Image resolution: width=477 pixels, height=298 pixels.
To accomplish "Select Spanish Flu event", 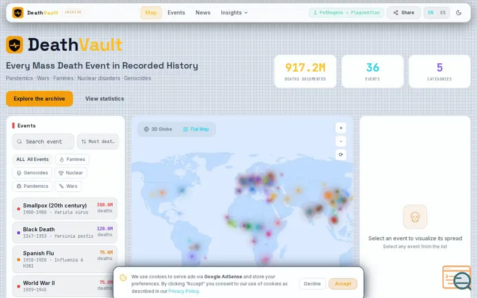I will click(65, 259).
